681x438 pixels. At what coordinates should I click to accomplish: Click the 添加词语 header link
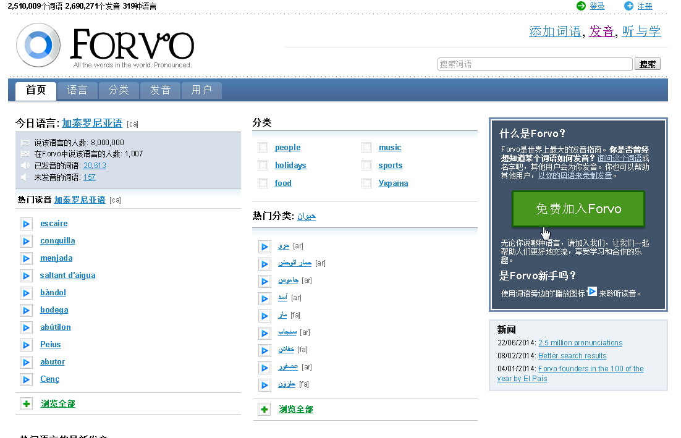coord(555,32)
